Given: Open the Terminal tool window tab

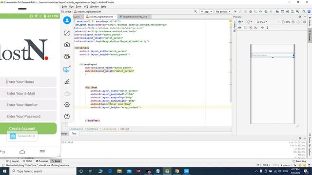Looking at the screenshot, I should [42, 161].
